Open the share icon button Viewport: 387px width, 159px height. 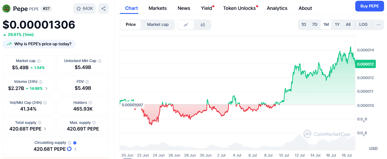pos(103,9)
